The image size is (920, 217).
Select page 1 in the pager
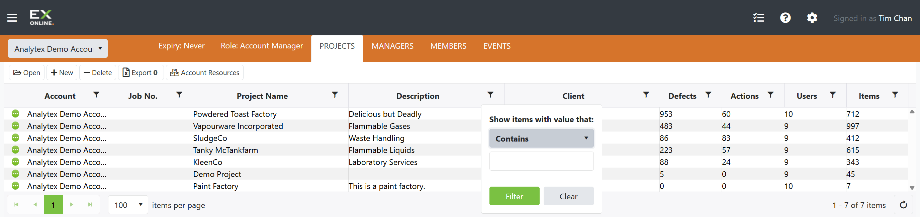[x=53, y=205]
